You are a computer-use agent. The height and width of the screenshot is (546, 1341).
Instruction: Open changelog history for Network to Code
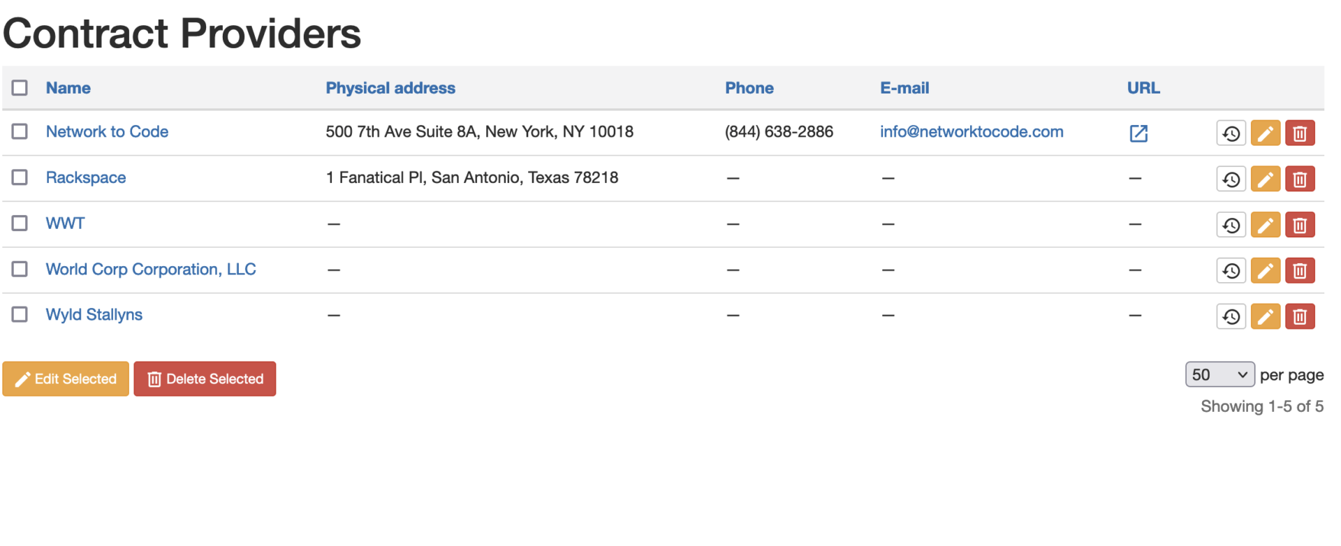coord(1231,133)
